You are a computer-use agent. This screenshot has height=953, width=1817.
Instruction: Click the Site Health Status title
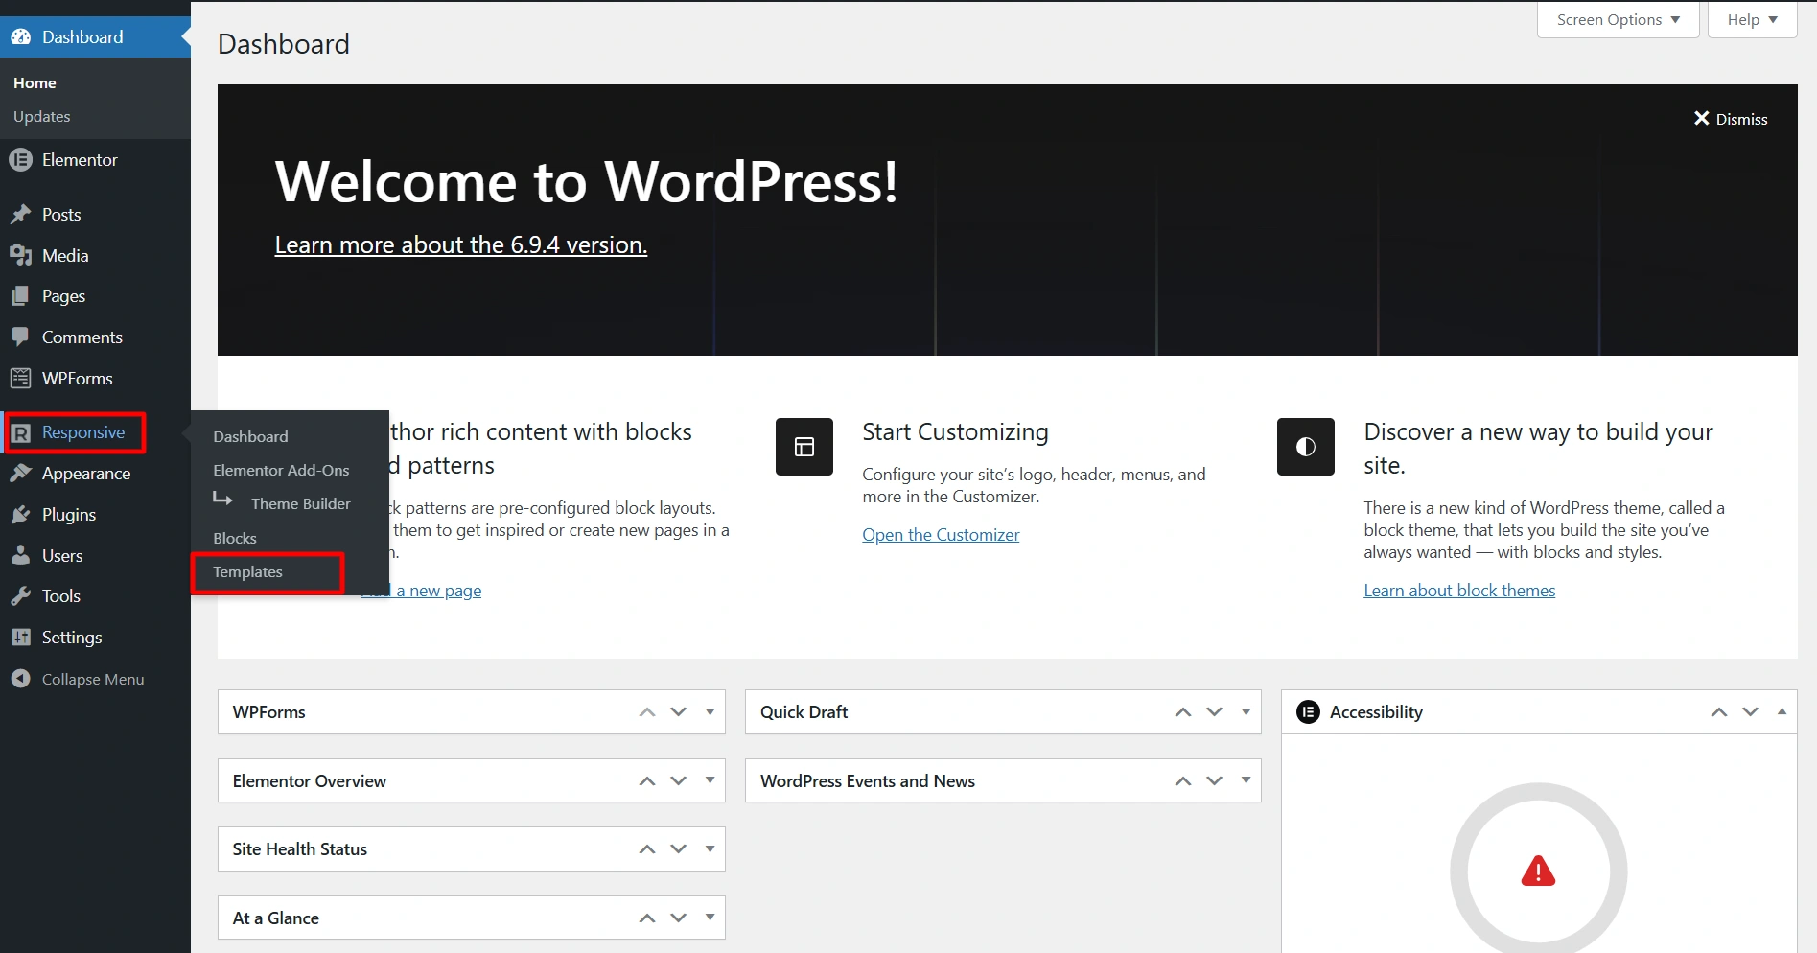pos(300,849)
